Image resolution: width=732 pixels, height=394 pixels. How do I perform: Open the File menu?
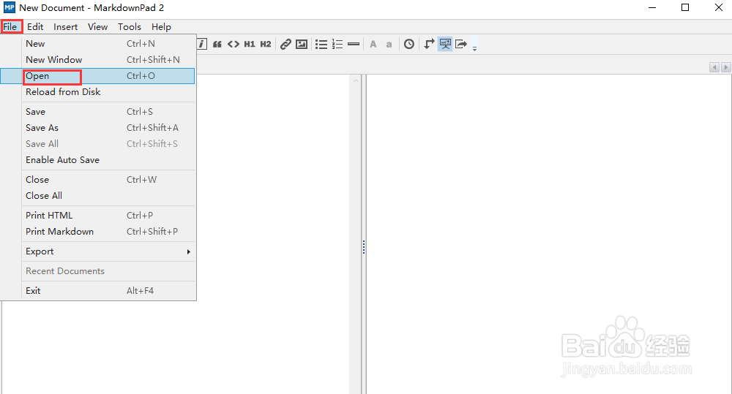10,26
